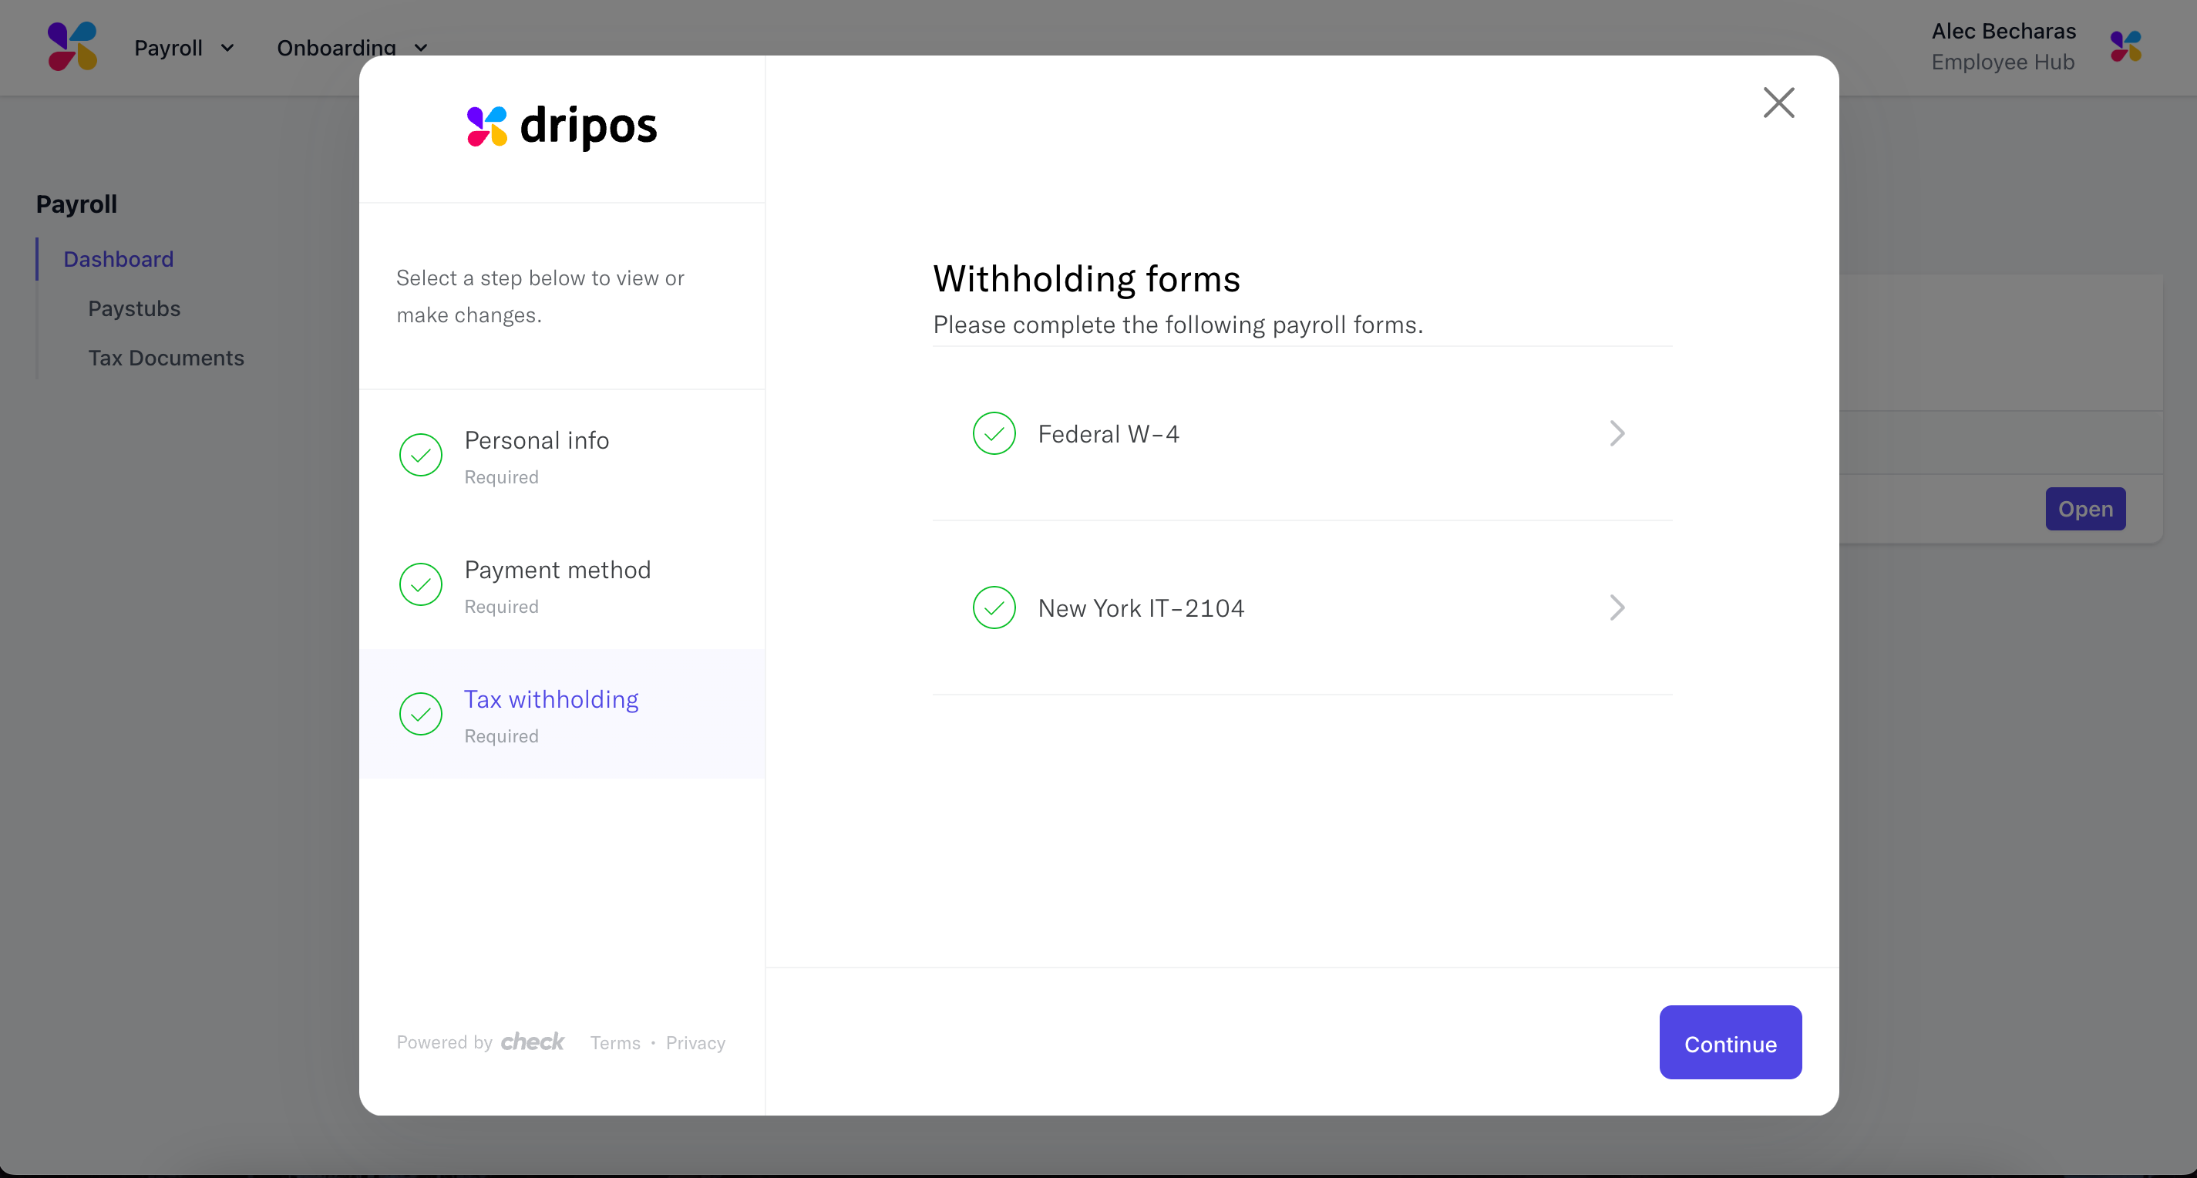The width and height of the screenshot is (2197, 1178).
Task: Select the Personal info step
Action: [537, 441]
